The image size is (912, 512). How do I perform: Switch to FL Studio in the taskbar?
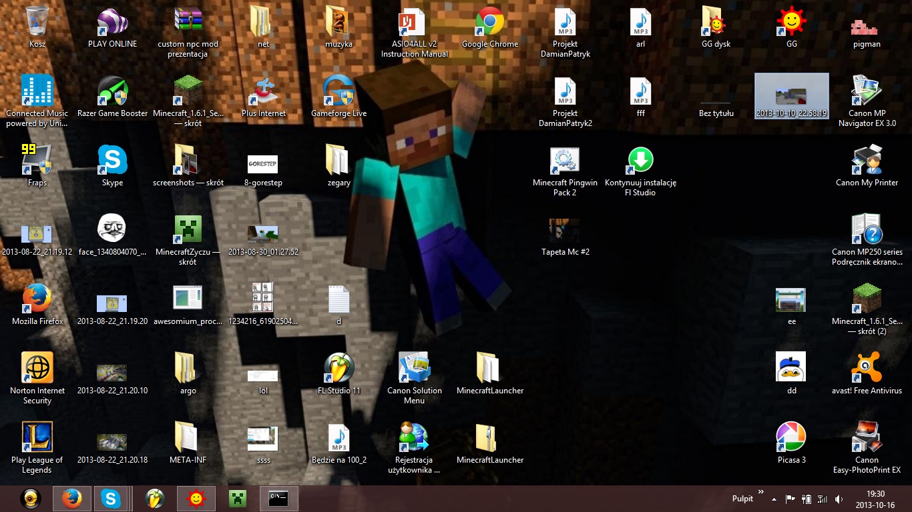tap(155, 499)
